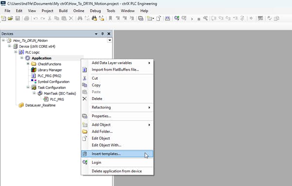Collapse the How_To_DR1N_Motion project node
292x186 pixels.
click(3, 40)
